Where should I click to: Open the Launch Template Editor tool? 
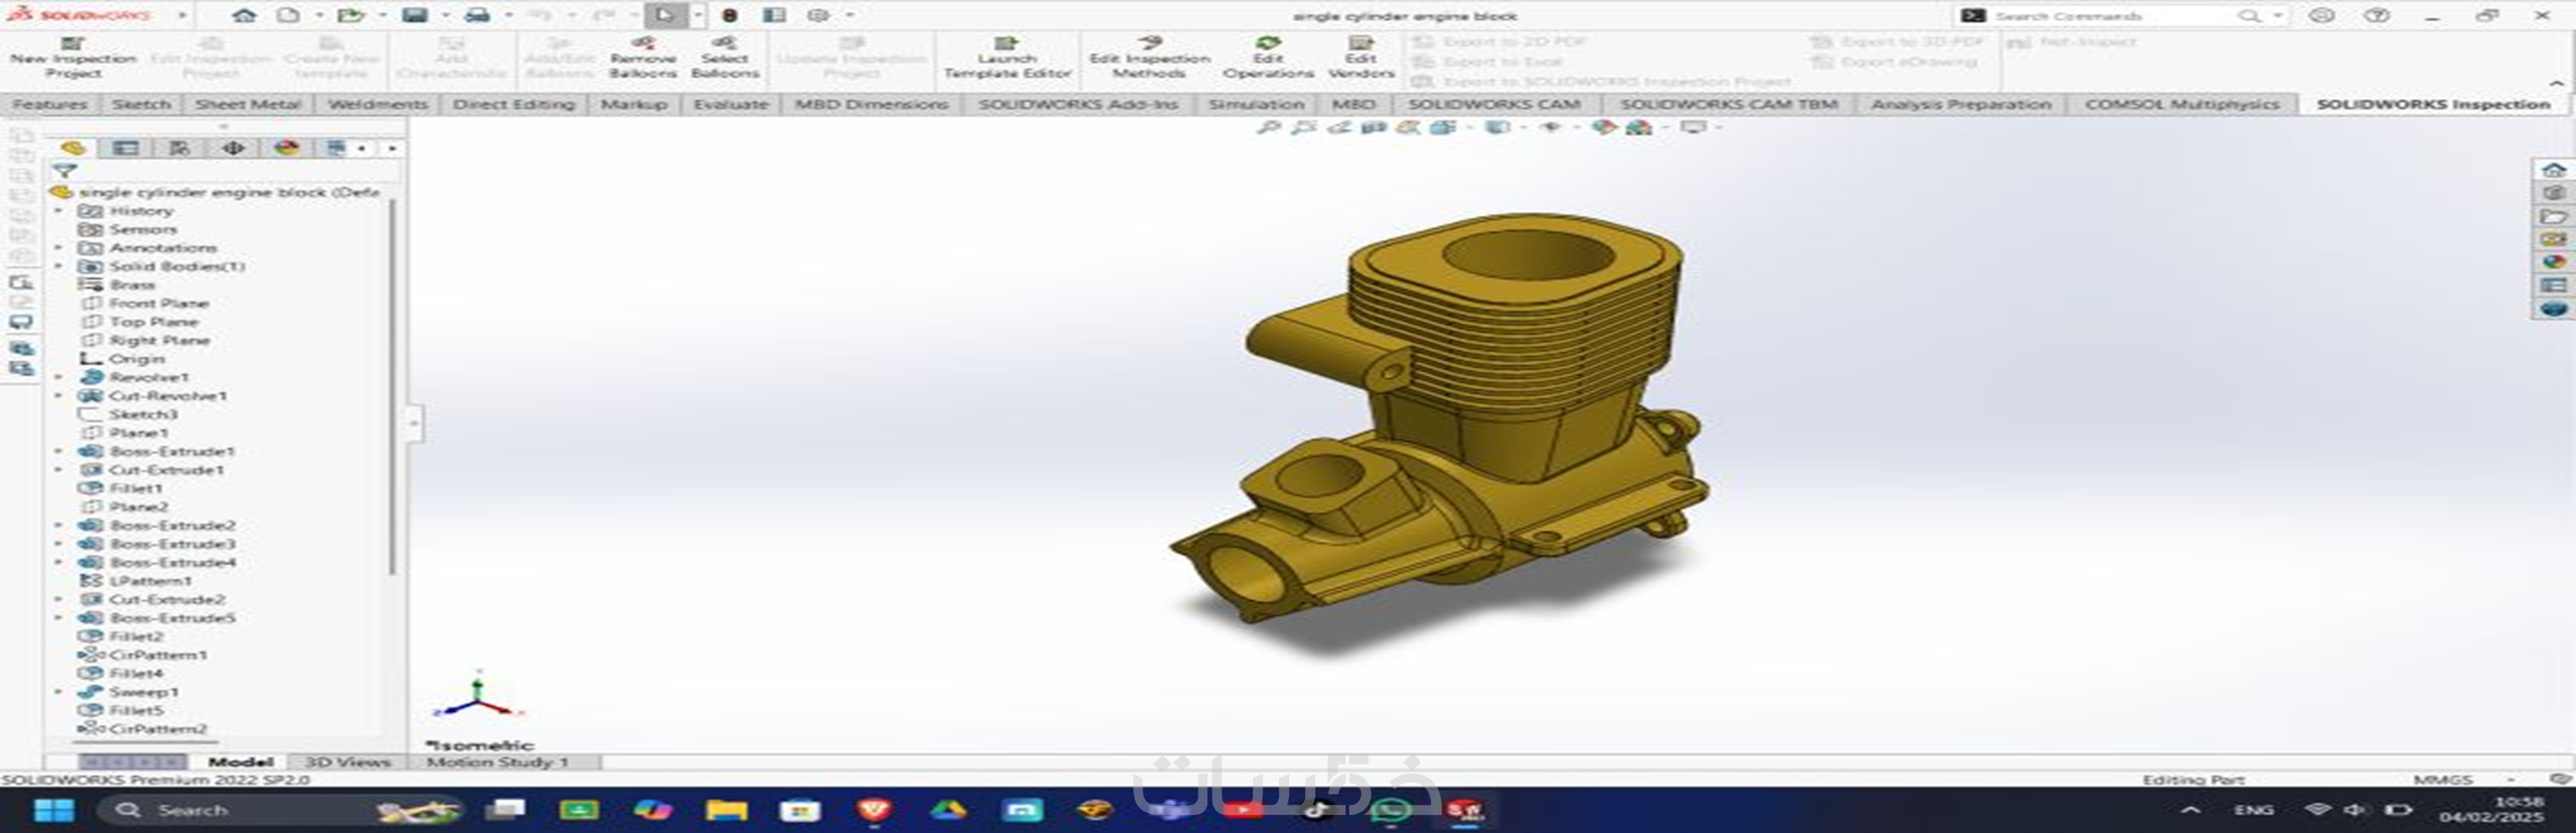click(x=1006, y=56)
